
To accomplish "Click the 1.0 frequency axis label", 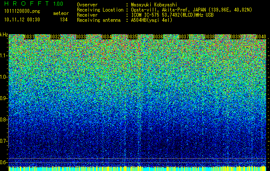I will click(3, 77).
